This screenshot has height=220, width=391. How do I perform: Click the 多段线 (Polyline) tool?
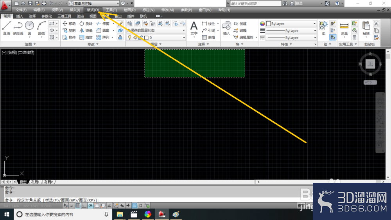click(x=18, y=28)
